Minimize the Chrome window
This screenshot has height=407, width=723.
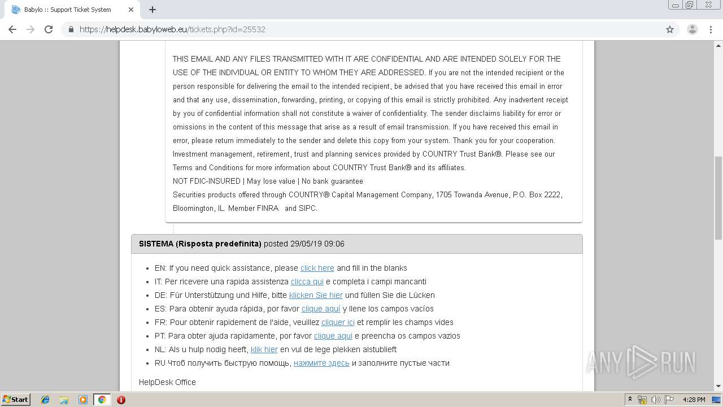pos(675,5)
